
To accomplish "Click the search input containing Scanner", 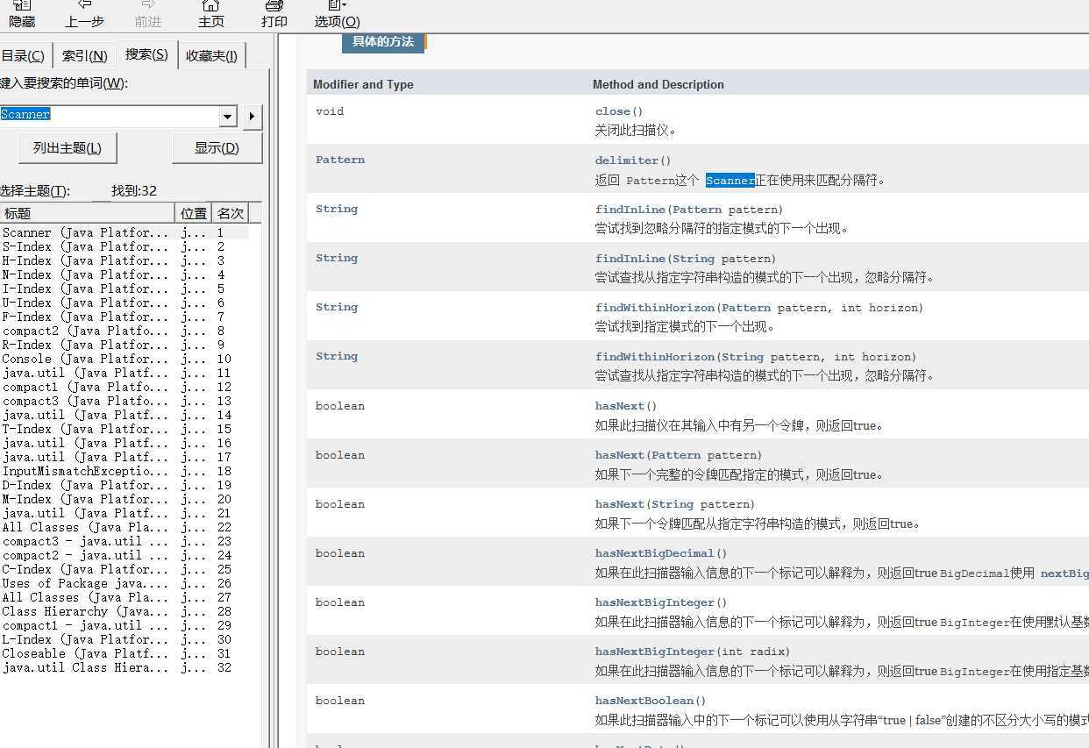I will pyautogui.click(x=110, y=115).
